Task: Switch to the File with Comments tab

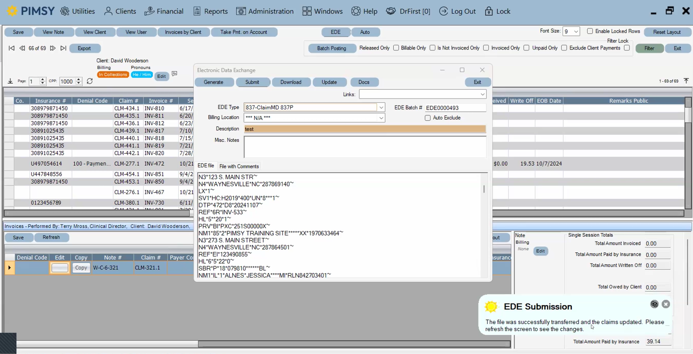Action: coord(239,166)
